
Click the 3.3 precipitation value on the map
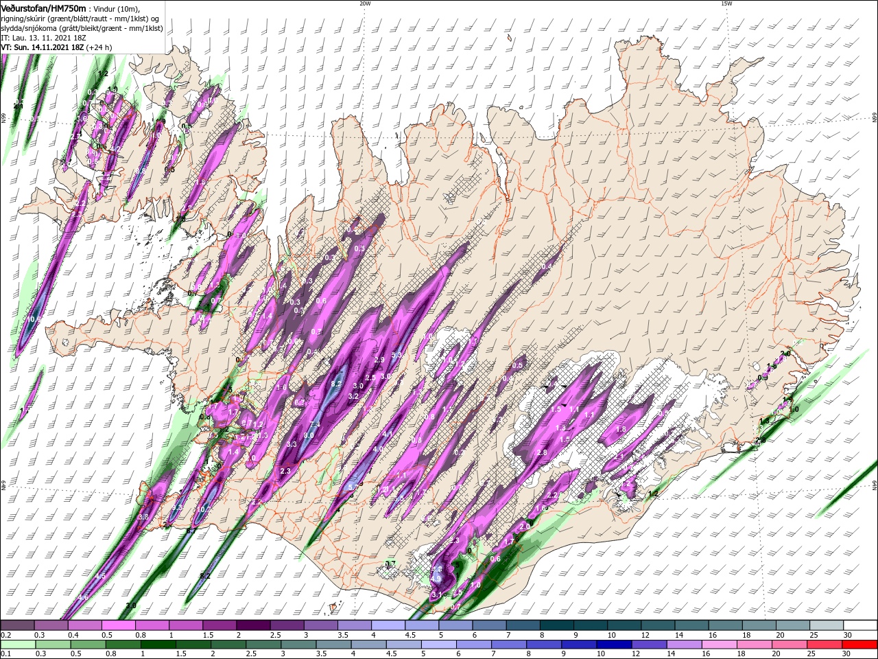click(x=292, y=444)
